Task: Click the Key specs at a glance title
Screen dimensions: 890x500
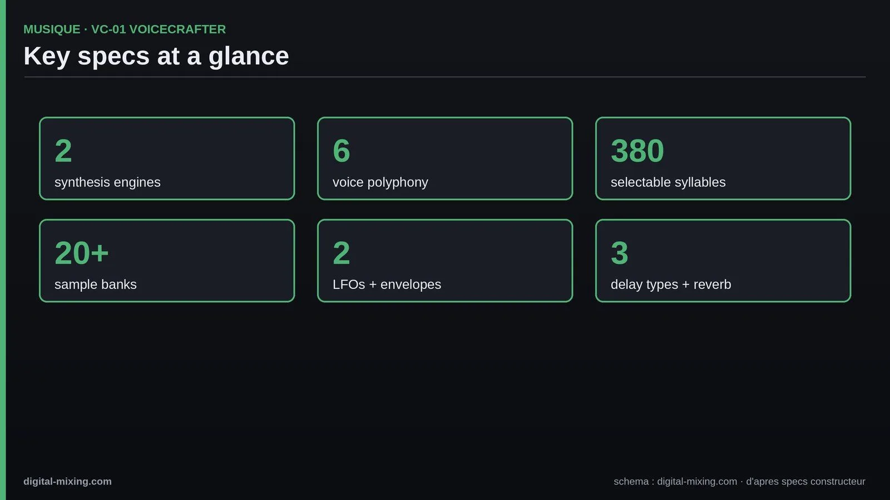Action: click(x=156, y=56)
